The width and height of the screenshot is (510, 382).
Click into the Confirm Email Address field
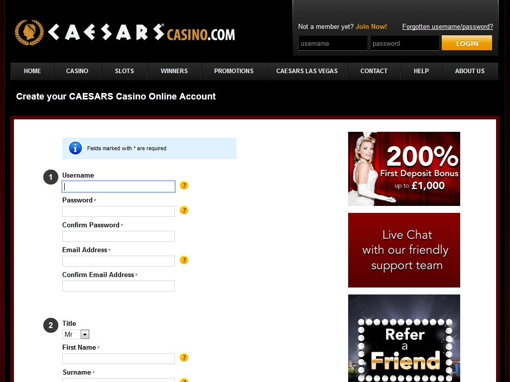119,286
